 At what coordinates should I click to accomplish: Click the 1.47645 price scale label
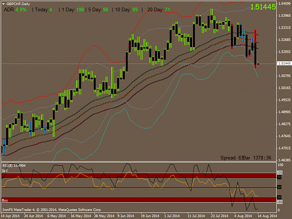(x=285, y=136)
